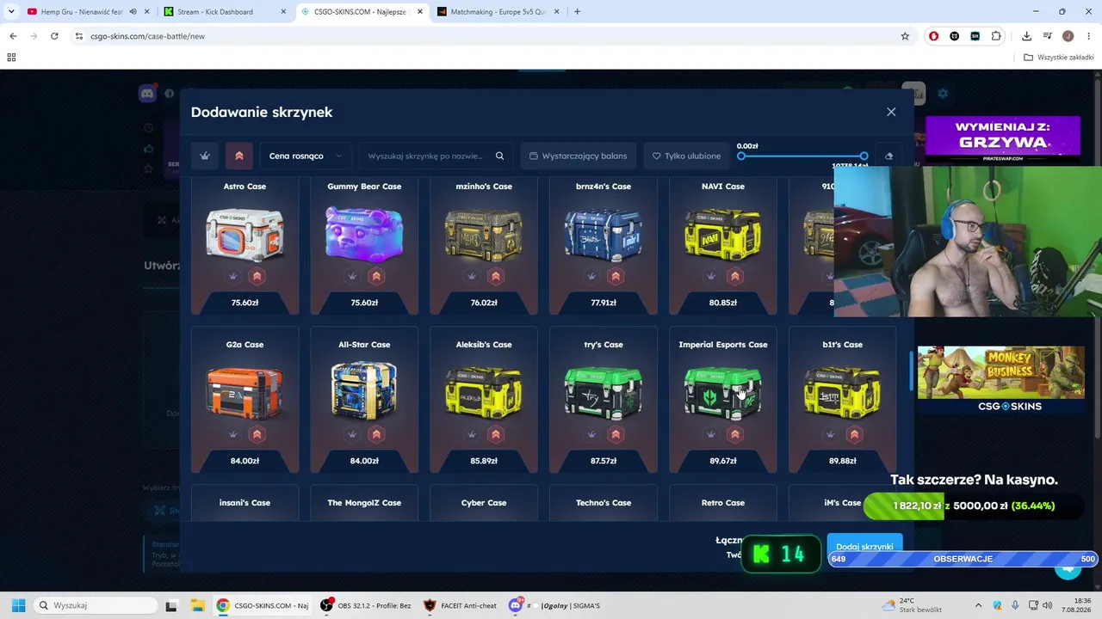The width and height of the screenshot is (1102, 619).
Task: Open the live chat support bubble
Action: pos(1068,567)
